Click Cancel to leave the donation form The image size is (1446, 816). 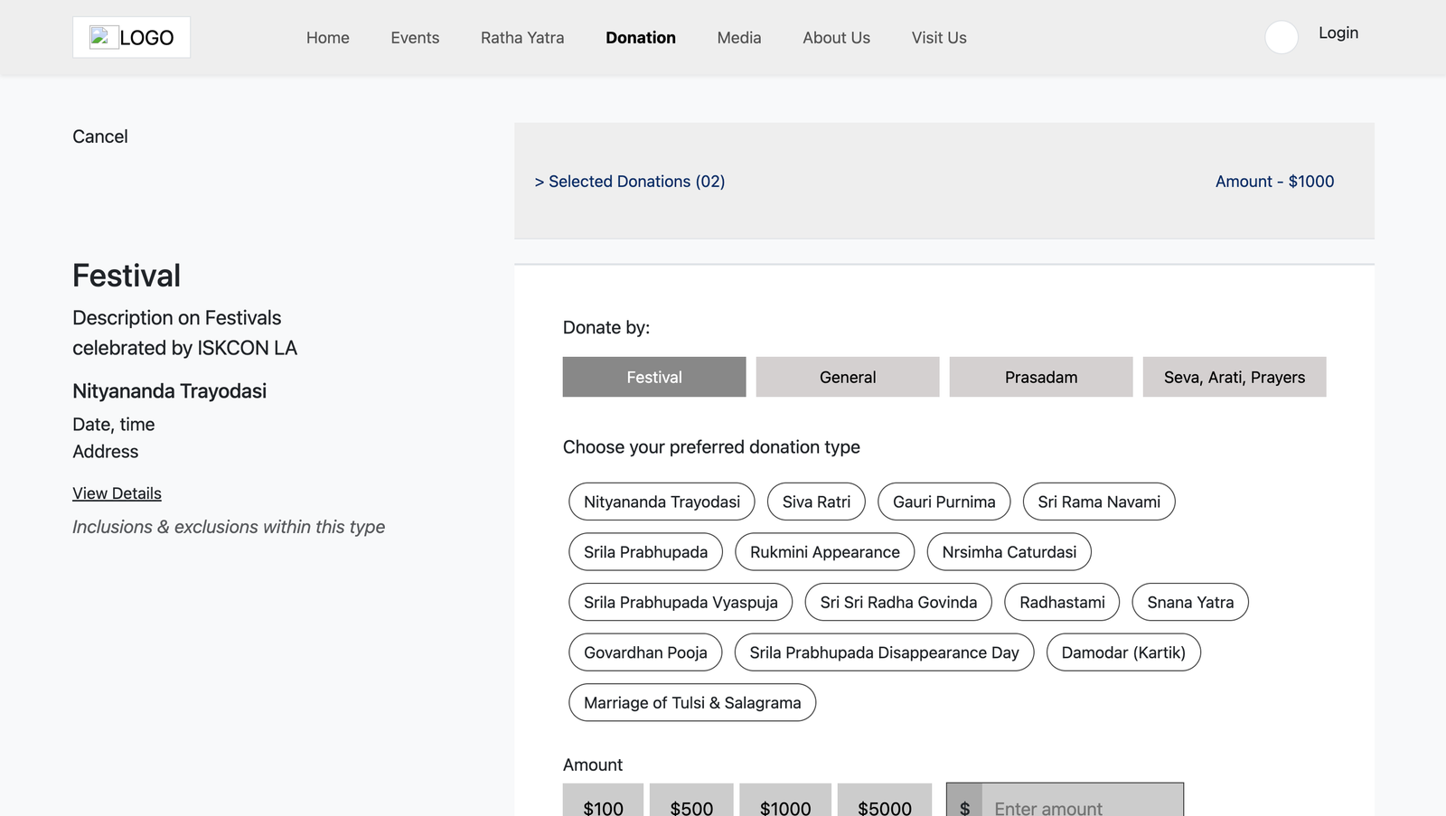coord(100,136)
